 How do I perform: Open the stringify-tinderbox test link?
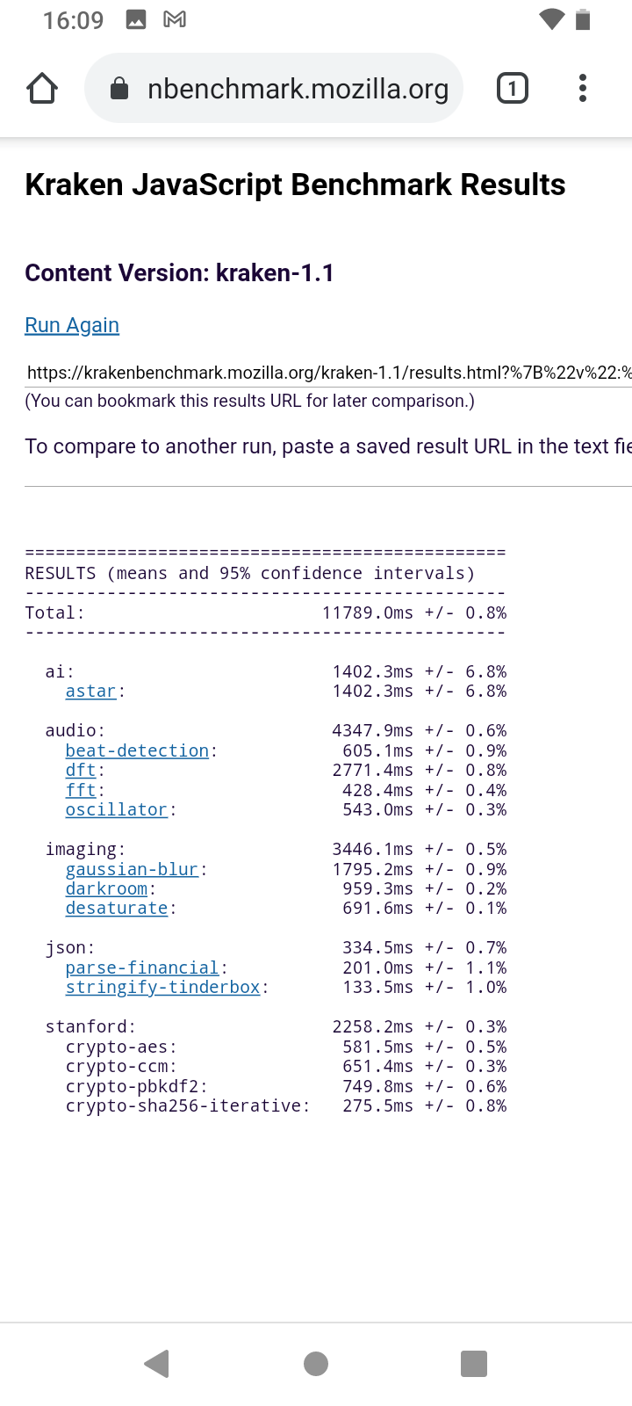(162, 988)
